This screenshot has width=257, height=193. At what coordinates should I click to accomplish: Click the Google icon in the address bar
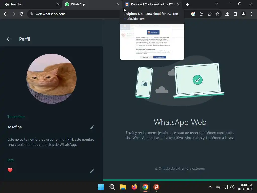(x=193, y=14)
